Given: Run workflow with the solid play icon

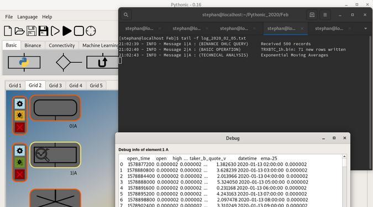Looking at the screenshot, I should pos(67,31).
